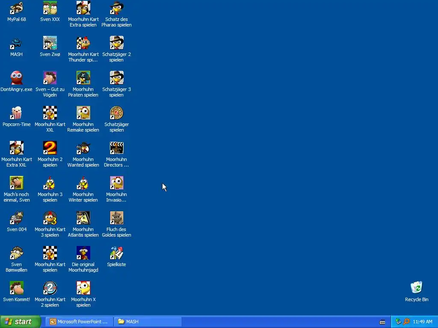Click Moorhuhn Wanted spielen shortcut
The image size is (438, 328).
tap(83, 148)
